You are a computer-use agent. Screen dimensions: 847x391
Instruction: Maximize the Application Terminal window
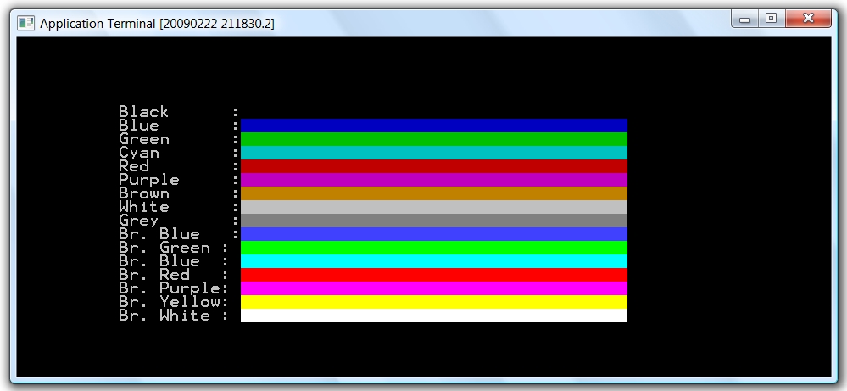771,20
